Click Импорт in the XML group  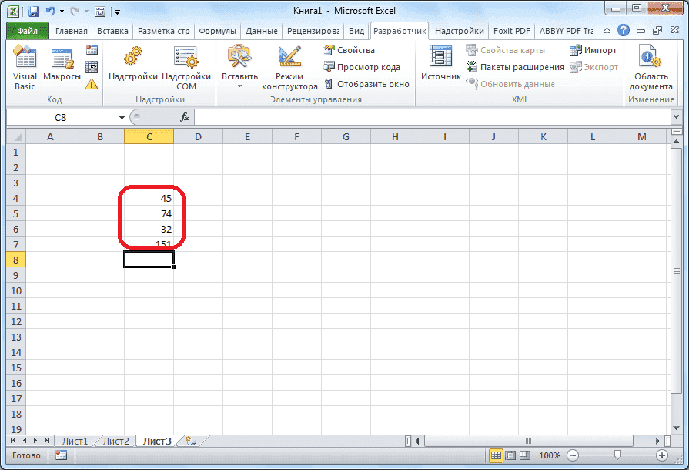pos(597,49)
